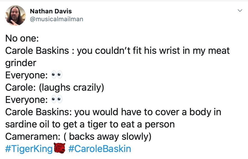
Task: Open the Nathan Davis display name link
Action: click(x=51, y=11)
